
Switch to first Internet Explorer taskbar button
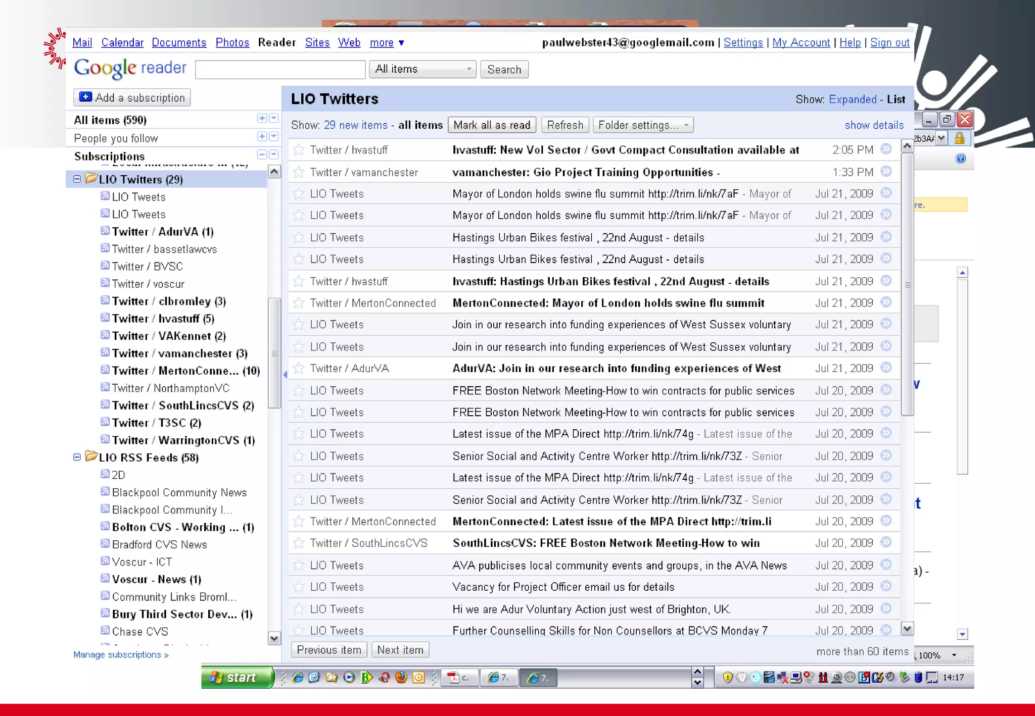pyautogui.click(x=499, y=678)
